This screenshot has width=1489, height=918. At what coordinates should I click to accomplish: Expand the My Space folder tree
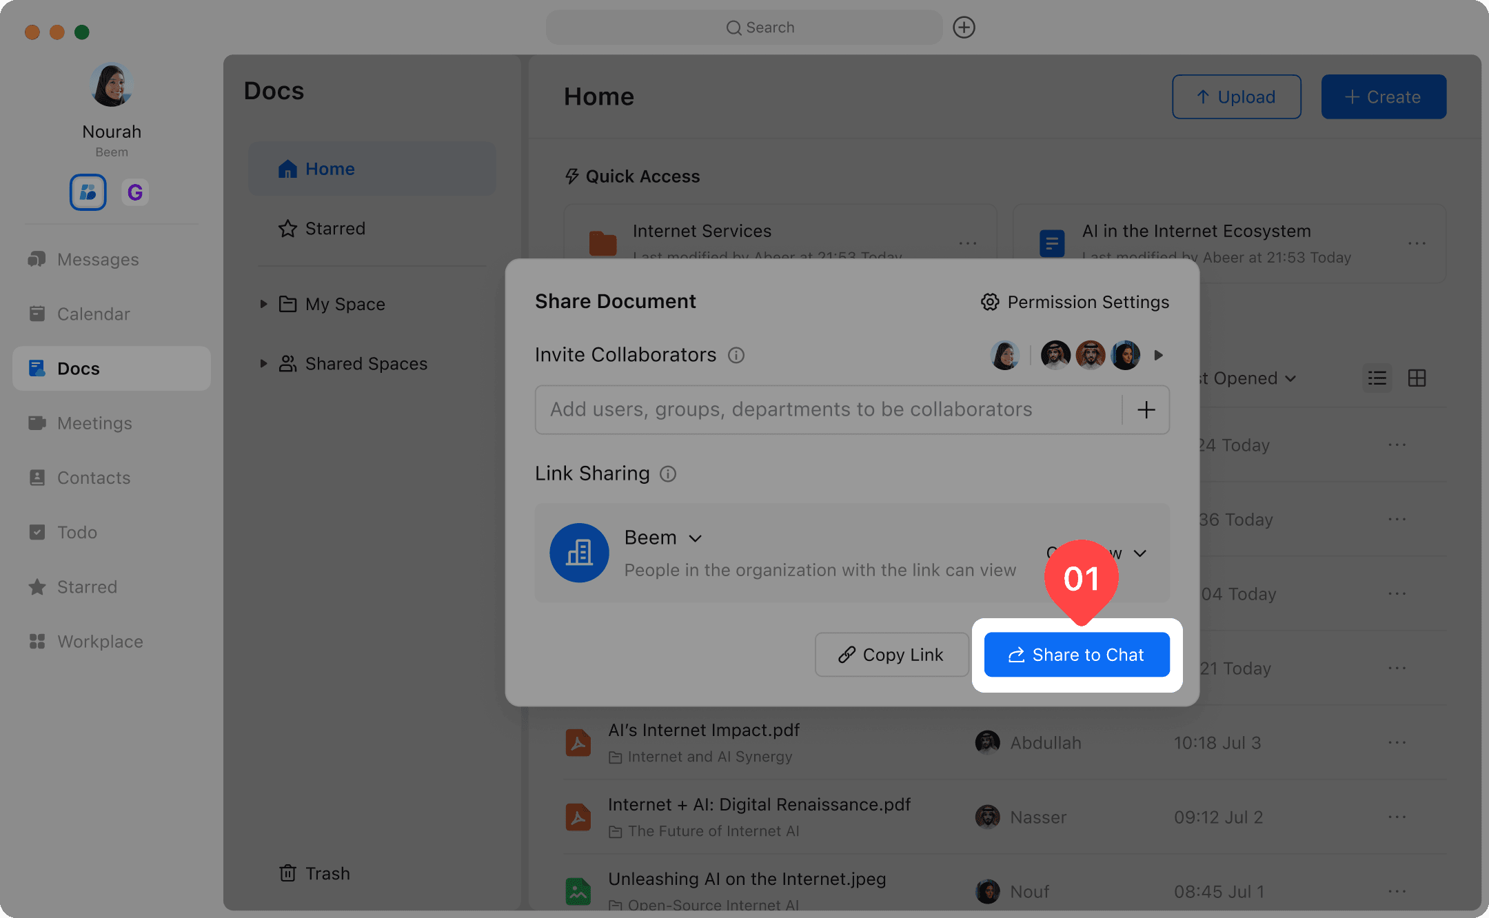coord(263,304)
